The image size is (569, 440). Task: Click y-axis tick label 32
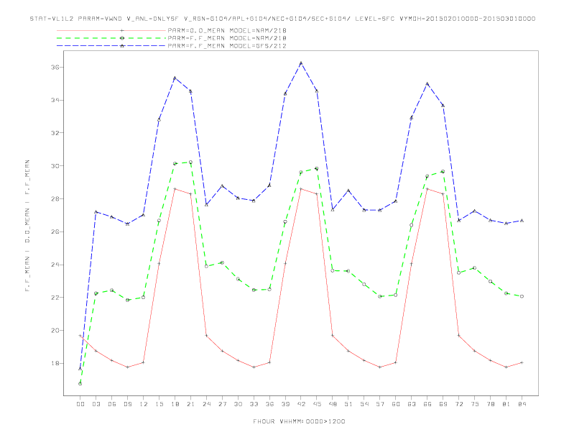pos(55,133)
